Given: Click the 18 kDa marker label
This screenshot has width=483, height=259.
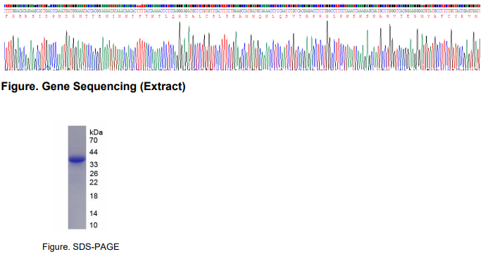Looking at the screenshot, I should pos(94,196).
